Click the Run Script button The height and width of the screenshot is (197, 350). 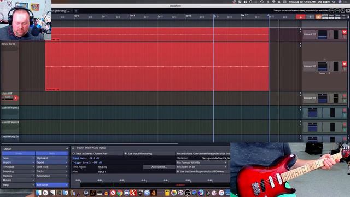(52, 185)
